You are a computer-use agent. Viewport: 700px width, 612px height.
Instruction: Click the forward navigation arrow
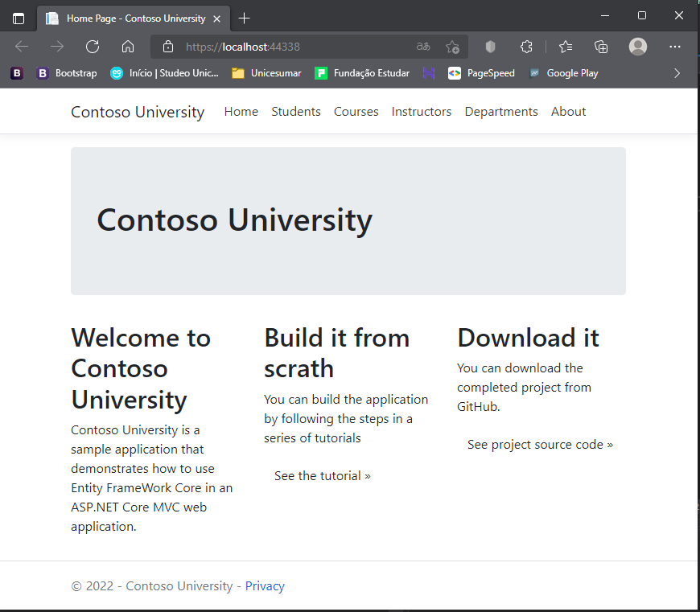(56, 47)
